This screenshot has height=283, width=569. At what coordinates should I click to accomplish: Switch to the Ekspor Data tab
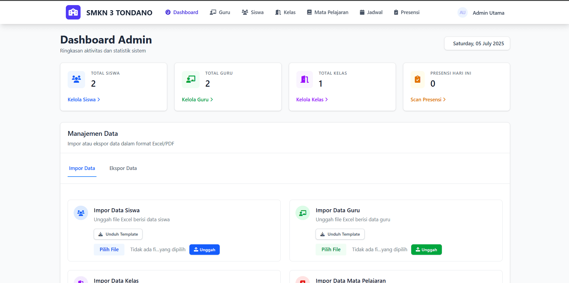tap(123, 168)
